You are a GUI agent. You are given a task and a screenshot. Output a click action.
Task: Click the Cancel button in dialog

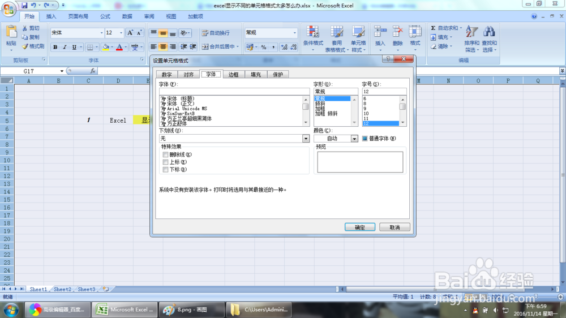coord(395,227)
